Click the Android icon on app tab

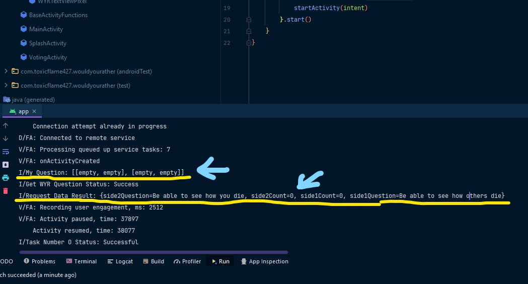[13, 111]
